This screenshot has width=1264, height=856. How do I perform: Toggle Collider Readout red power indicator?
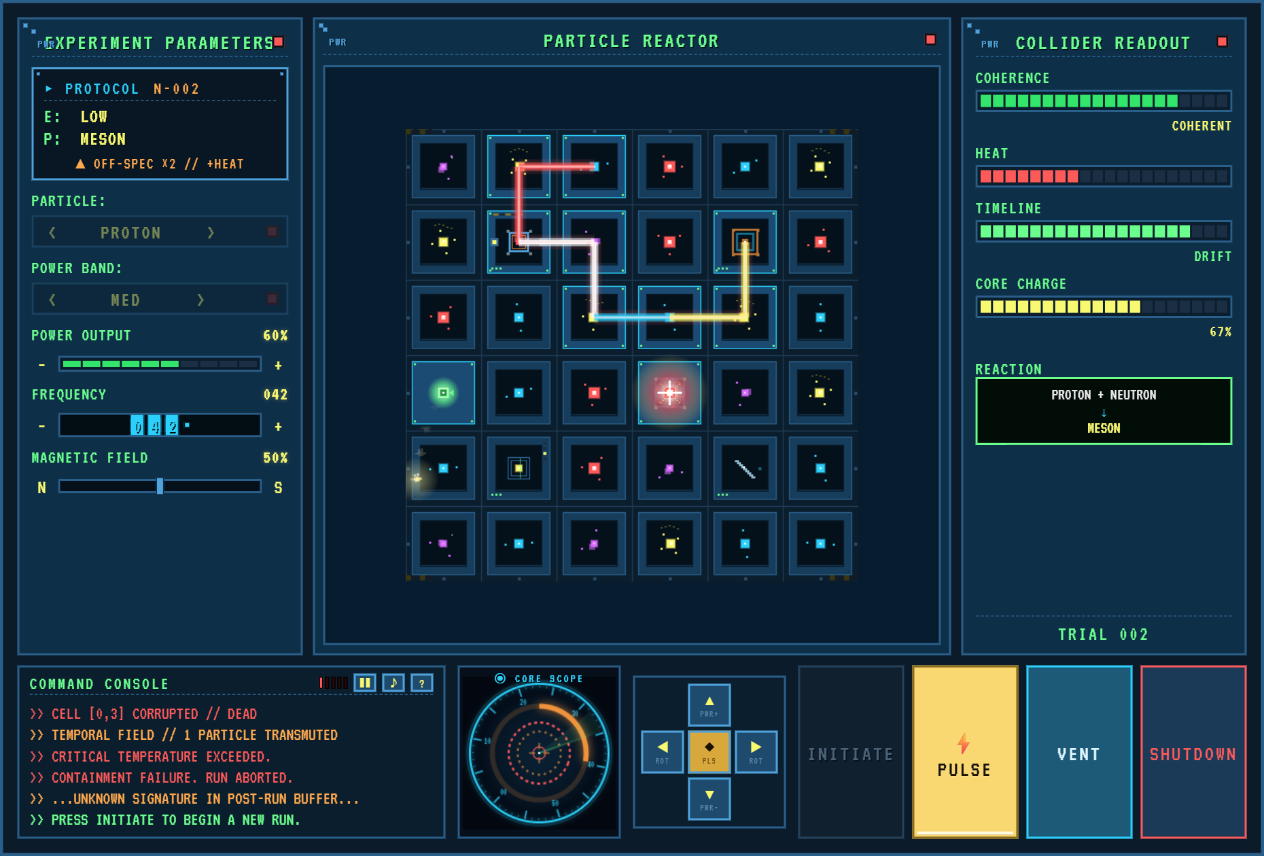click(x=1222, y=42)
